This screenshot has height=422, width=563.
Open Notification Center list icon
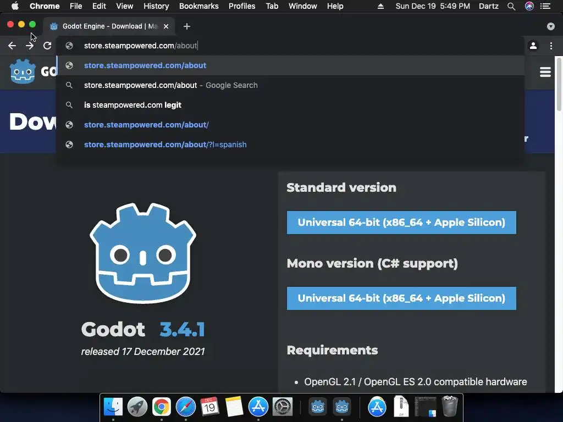[x=545, y=6]
